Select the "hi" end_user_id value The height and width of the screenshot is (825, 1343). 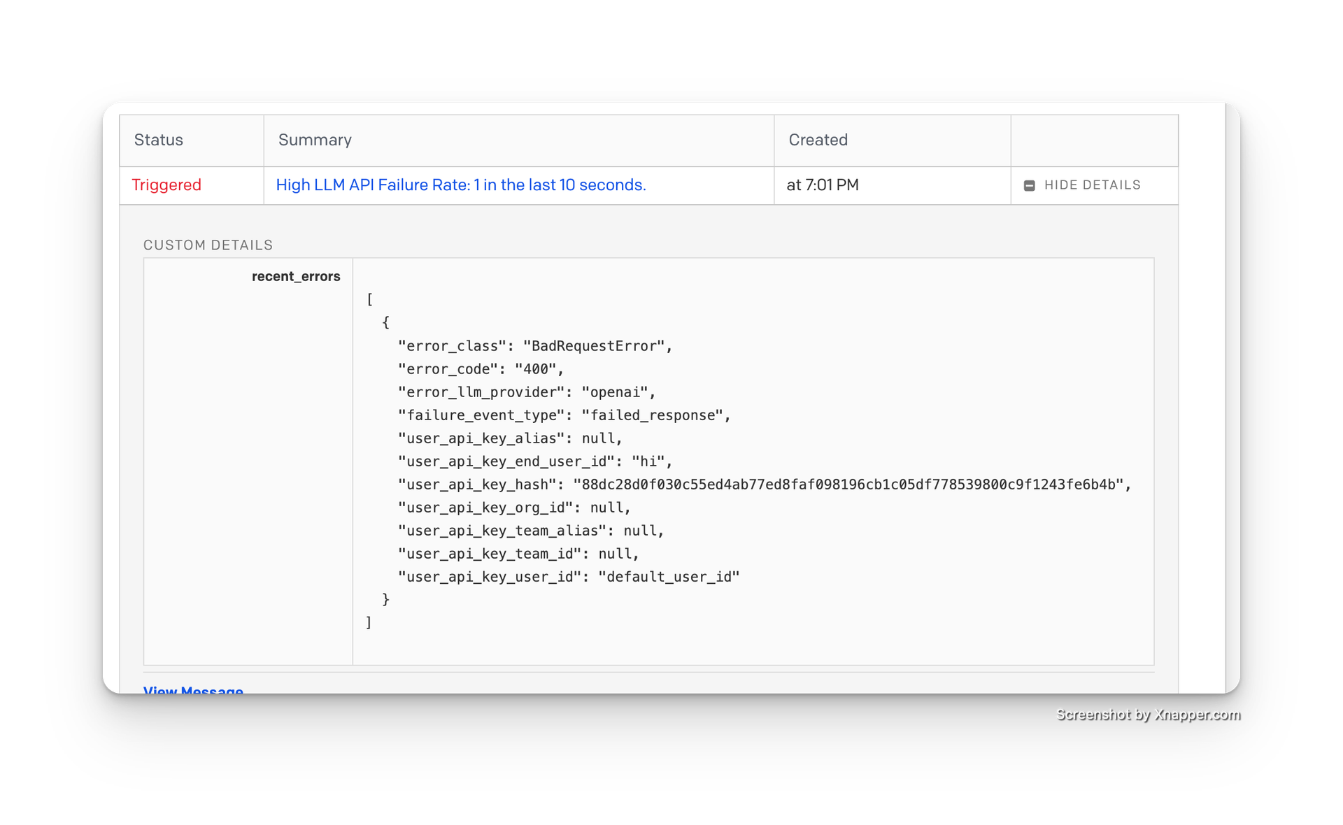(x=651, y=461)
